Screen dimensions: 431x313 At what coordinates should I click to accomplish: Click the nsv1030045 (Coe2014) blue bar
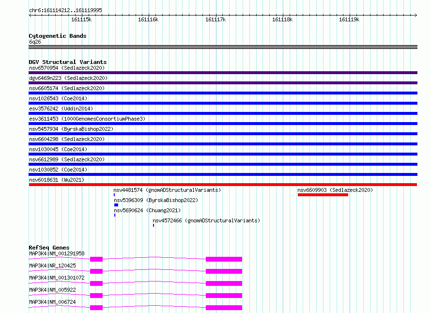(x=223, y=154)
